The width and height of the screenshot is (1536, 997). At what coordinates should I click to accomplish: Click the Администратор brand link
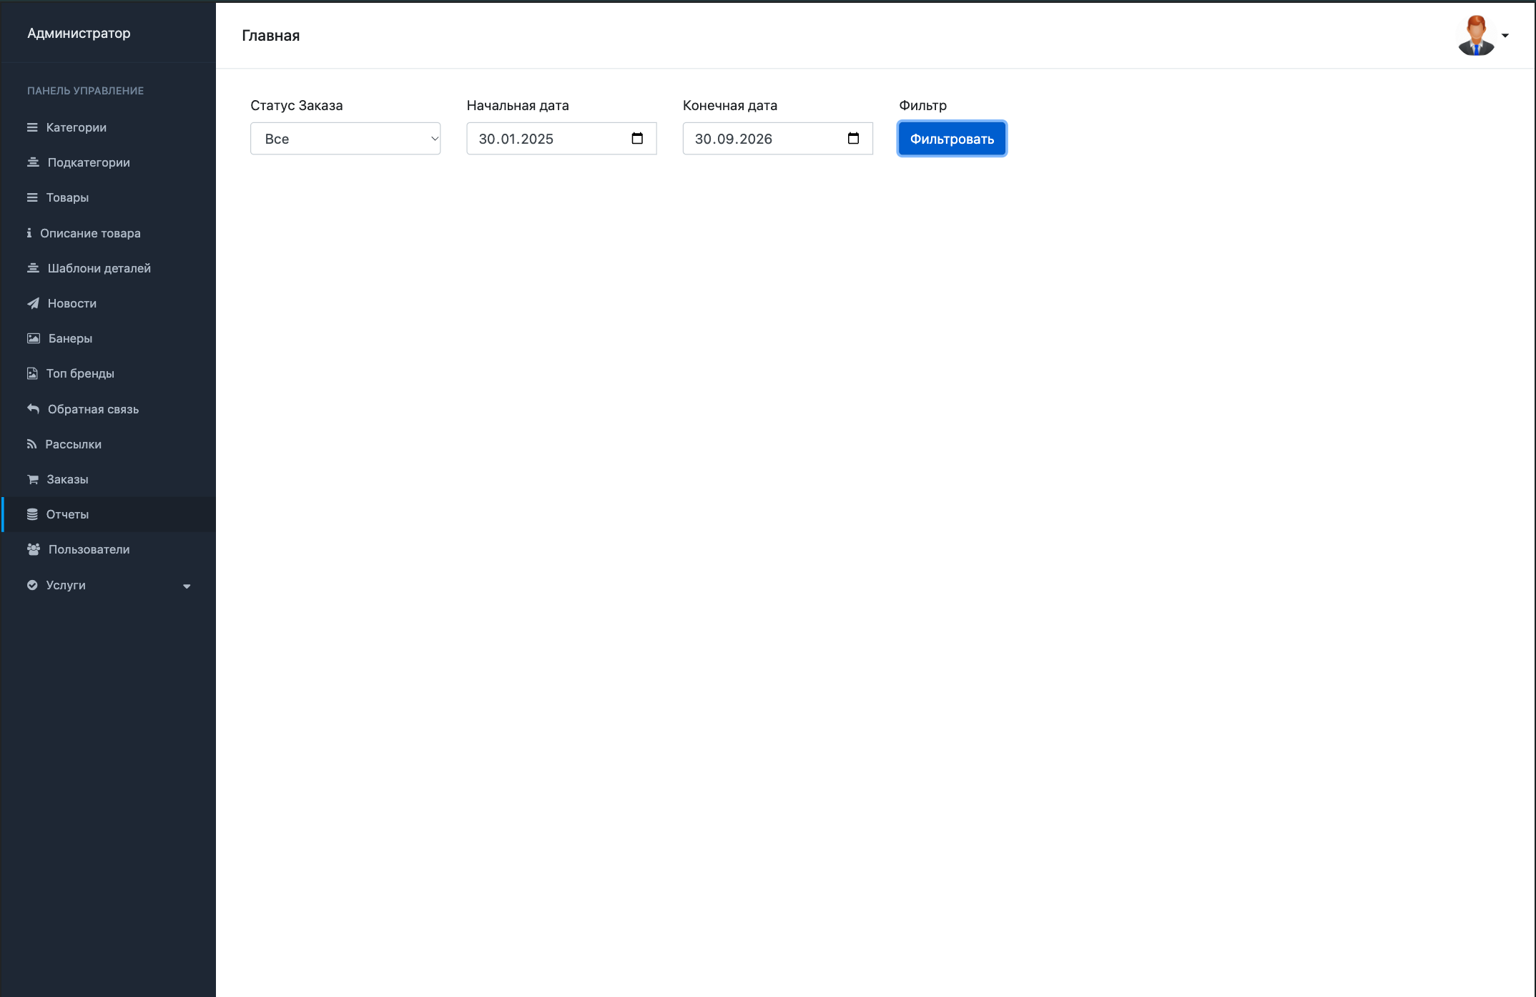pyautogui.click(x=79, y=33)
